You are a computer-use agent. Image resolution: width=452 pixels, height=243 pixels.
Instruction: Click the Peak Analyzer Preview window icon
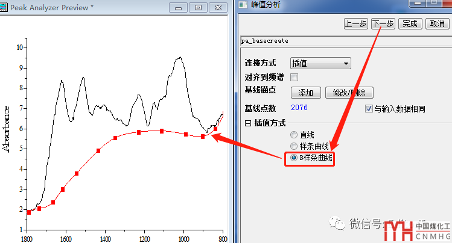(x=3, y=7)
